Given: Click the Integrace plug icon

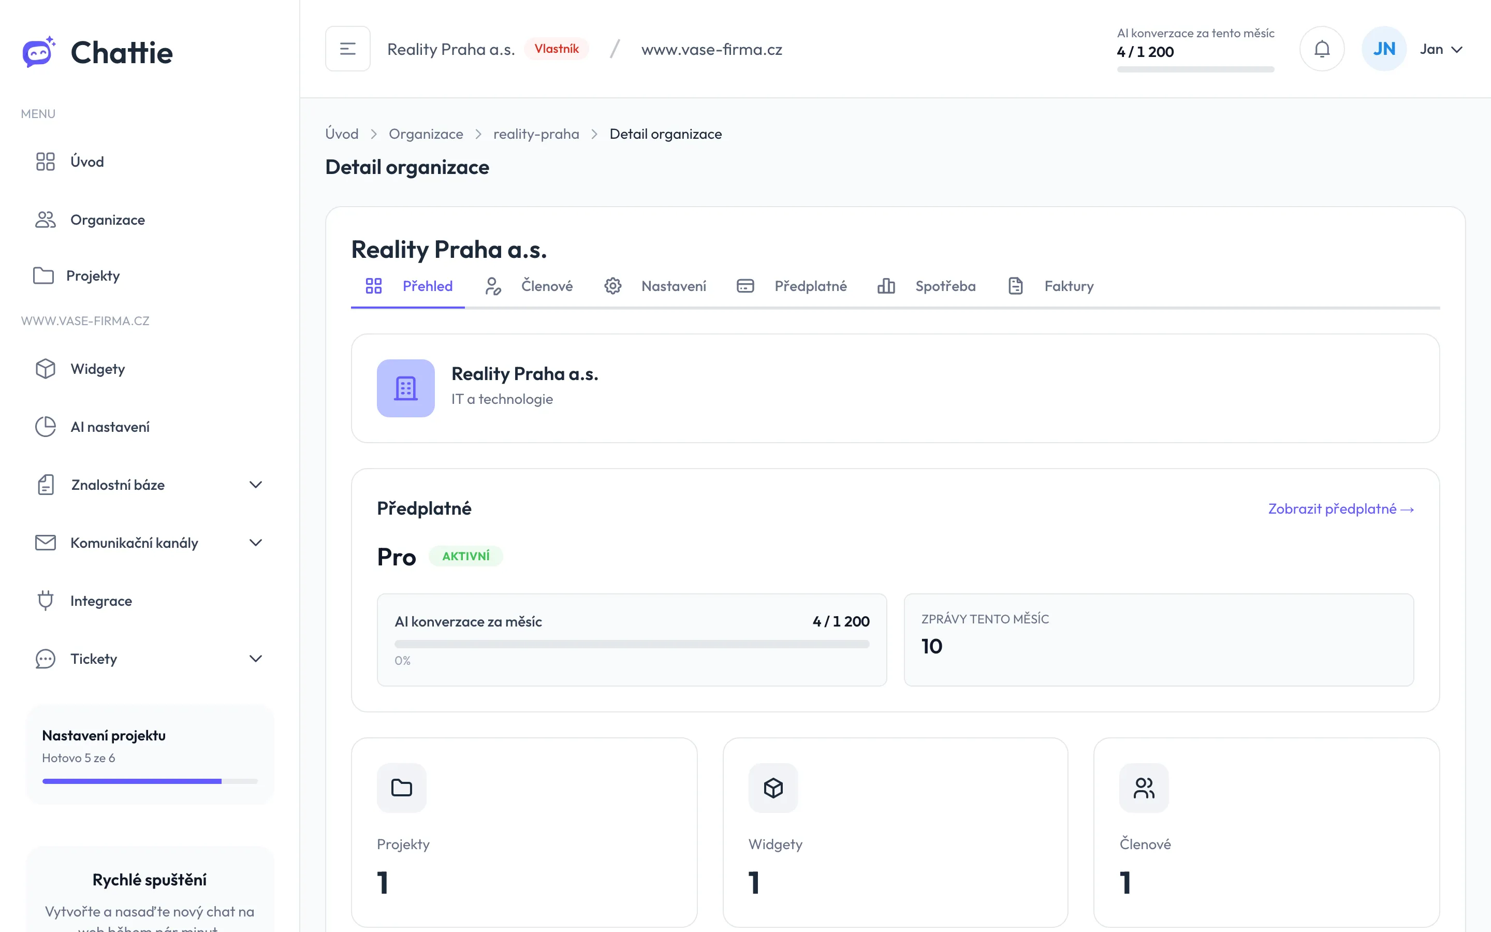Looking at the screenshot, I should point(46,601).
